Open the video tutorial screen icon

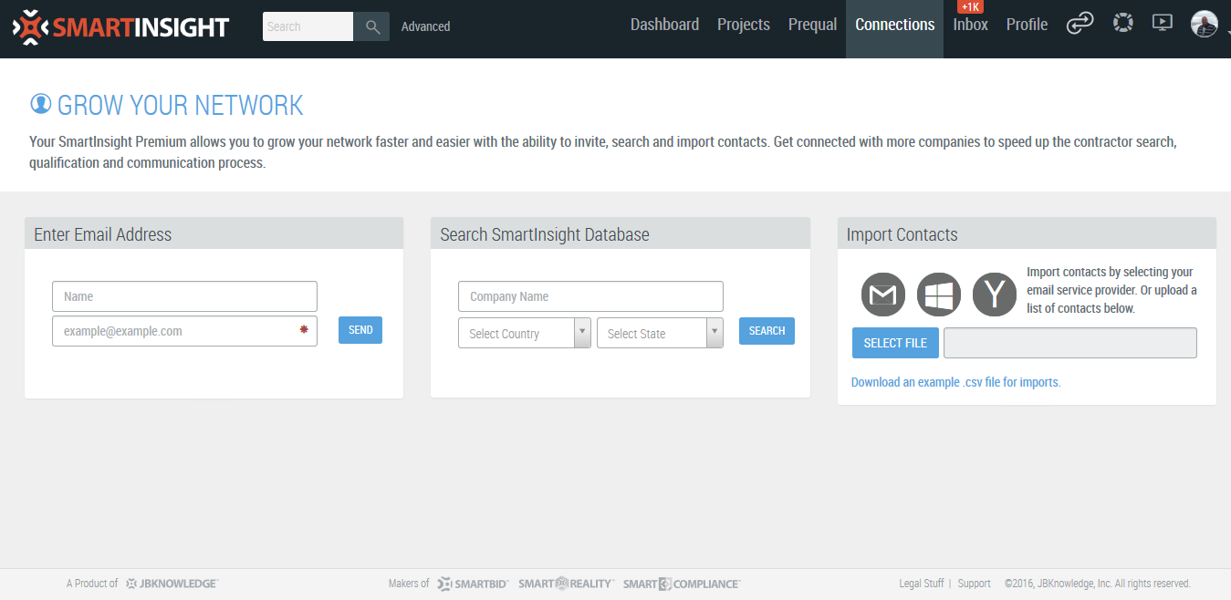[x=1162, y=23]
